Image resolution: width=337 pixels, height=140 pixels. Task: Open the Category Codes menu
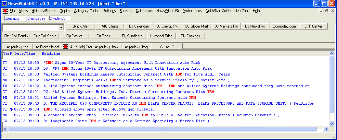pyautogui.click(x=86, y=11)
